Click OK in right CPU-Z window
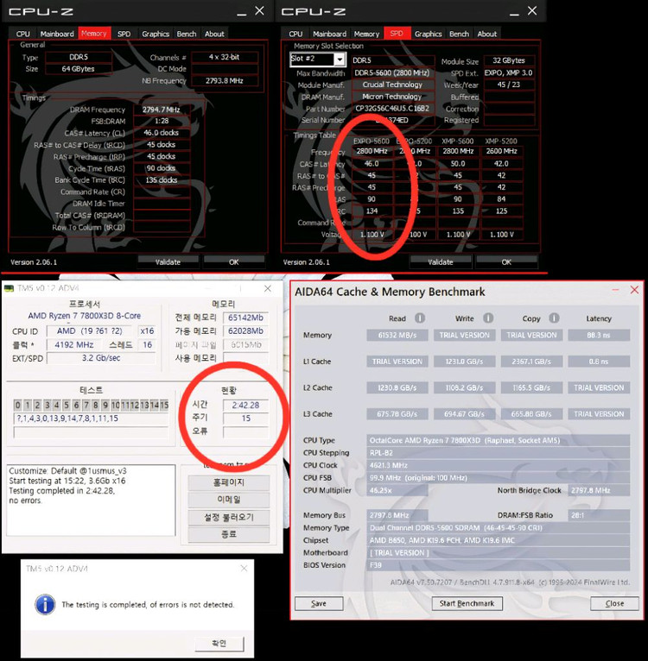This screenshot has width=648, height=661. (x=506, y=261)
